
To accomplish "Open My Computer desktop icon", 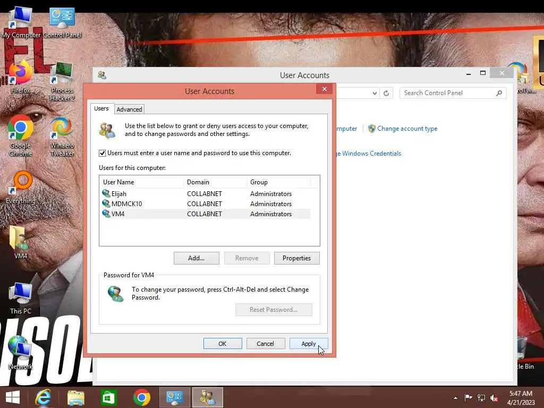I will [21, 21].
